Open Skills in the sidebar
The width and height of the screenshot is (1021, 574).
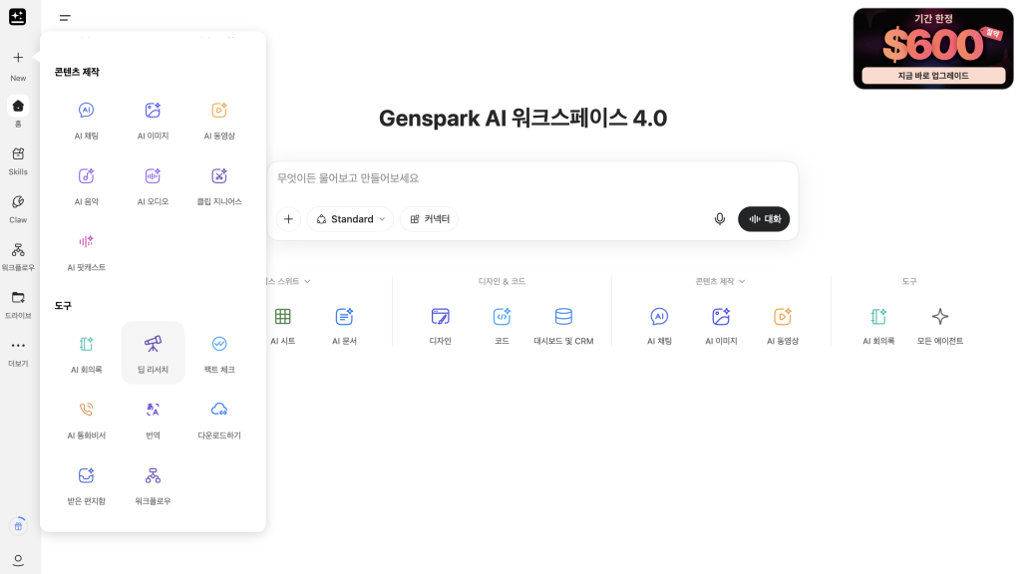[x=18, y=160]
